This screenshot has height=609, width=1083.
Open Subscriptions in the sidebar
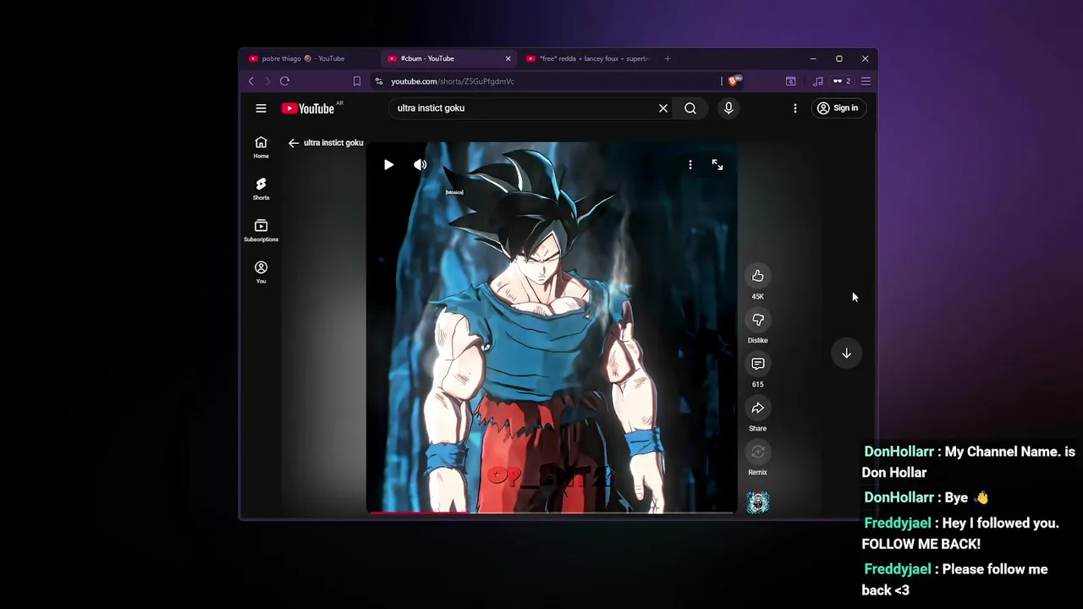click(261, 230)
